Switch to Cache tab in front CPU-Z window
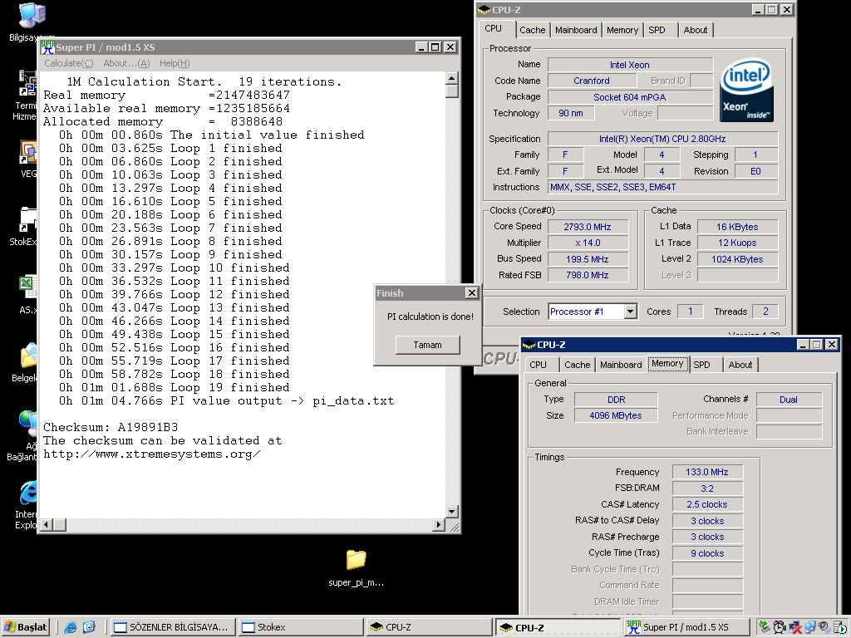Viewport: 851px width, 638px height. click(577, 365)
